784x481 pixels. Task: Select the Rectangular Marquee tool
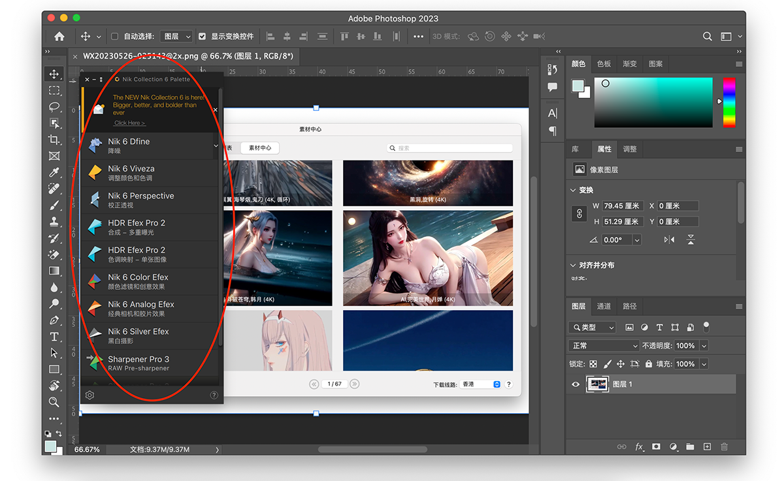tap(54, 90)
